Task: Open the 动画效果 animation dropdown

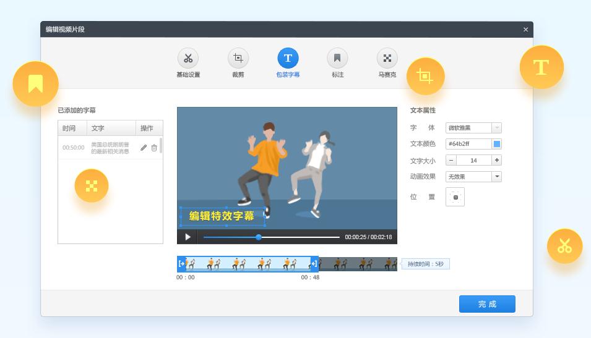Action: [x=496, y=177]
